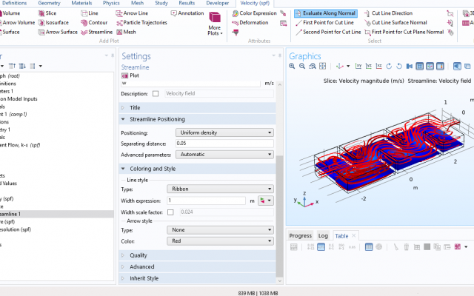Viewport: 474px width, 296px height.
Task: Add a Deformation attribute
Action: point(250,23)
